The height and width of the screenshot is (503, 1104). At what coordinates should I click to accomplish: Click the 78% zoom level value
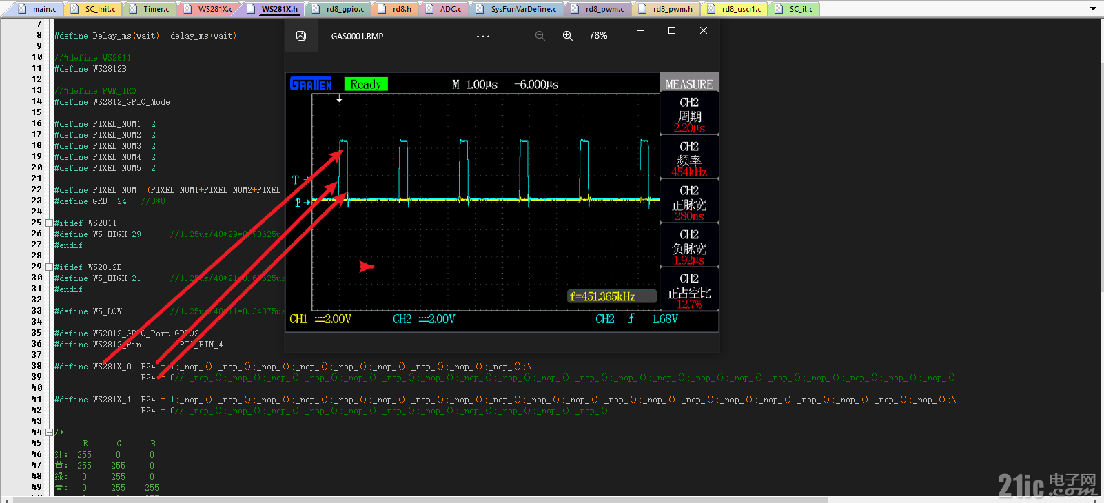(598, 36)
